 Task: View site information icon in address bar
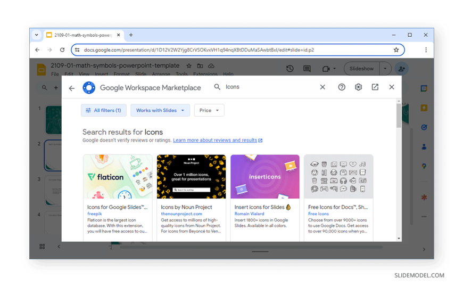coord(77,50)
